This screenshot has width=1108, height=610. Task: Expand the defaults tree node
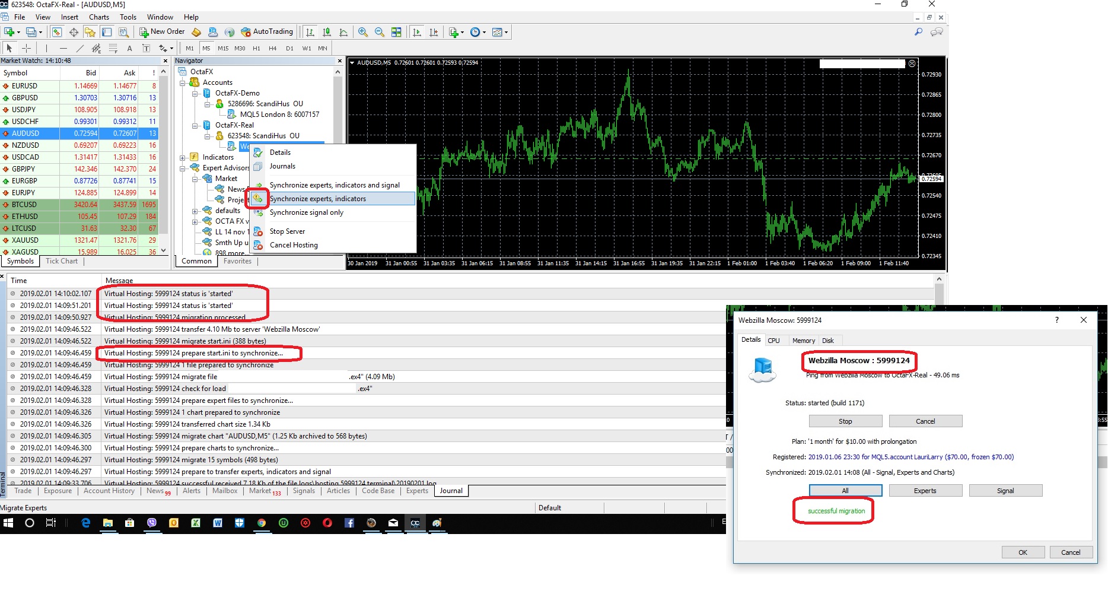[195, 211]
